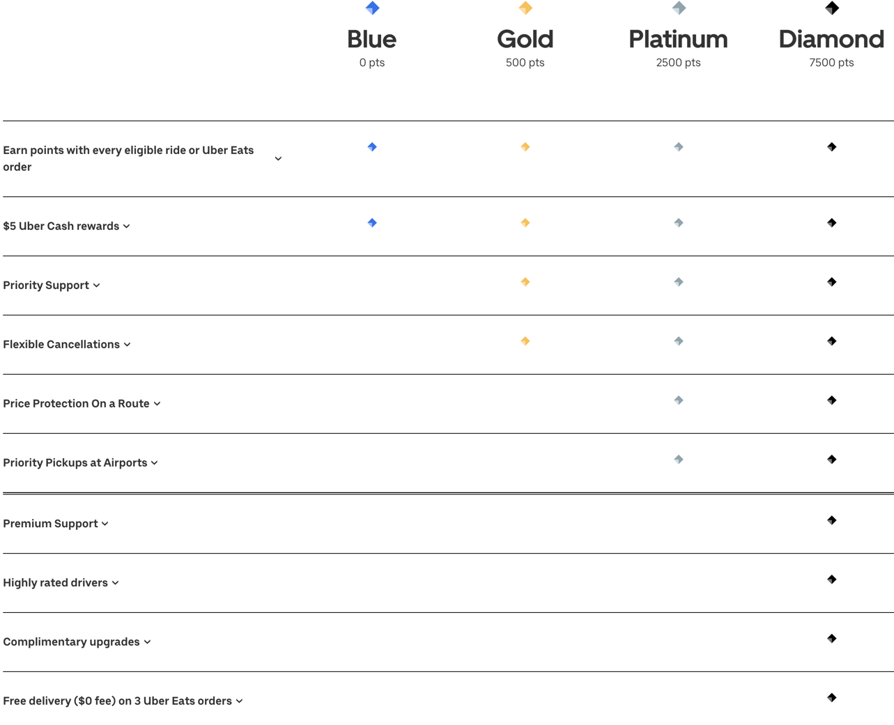Click Gold diamond in Earn points row
Image resolution: width=894 pixels, height=725 pixels.
pos(525,147)
